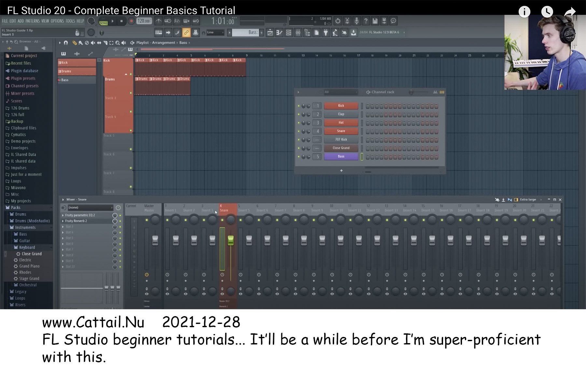Open the Playlist view icon

[270, 33]
